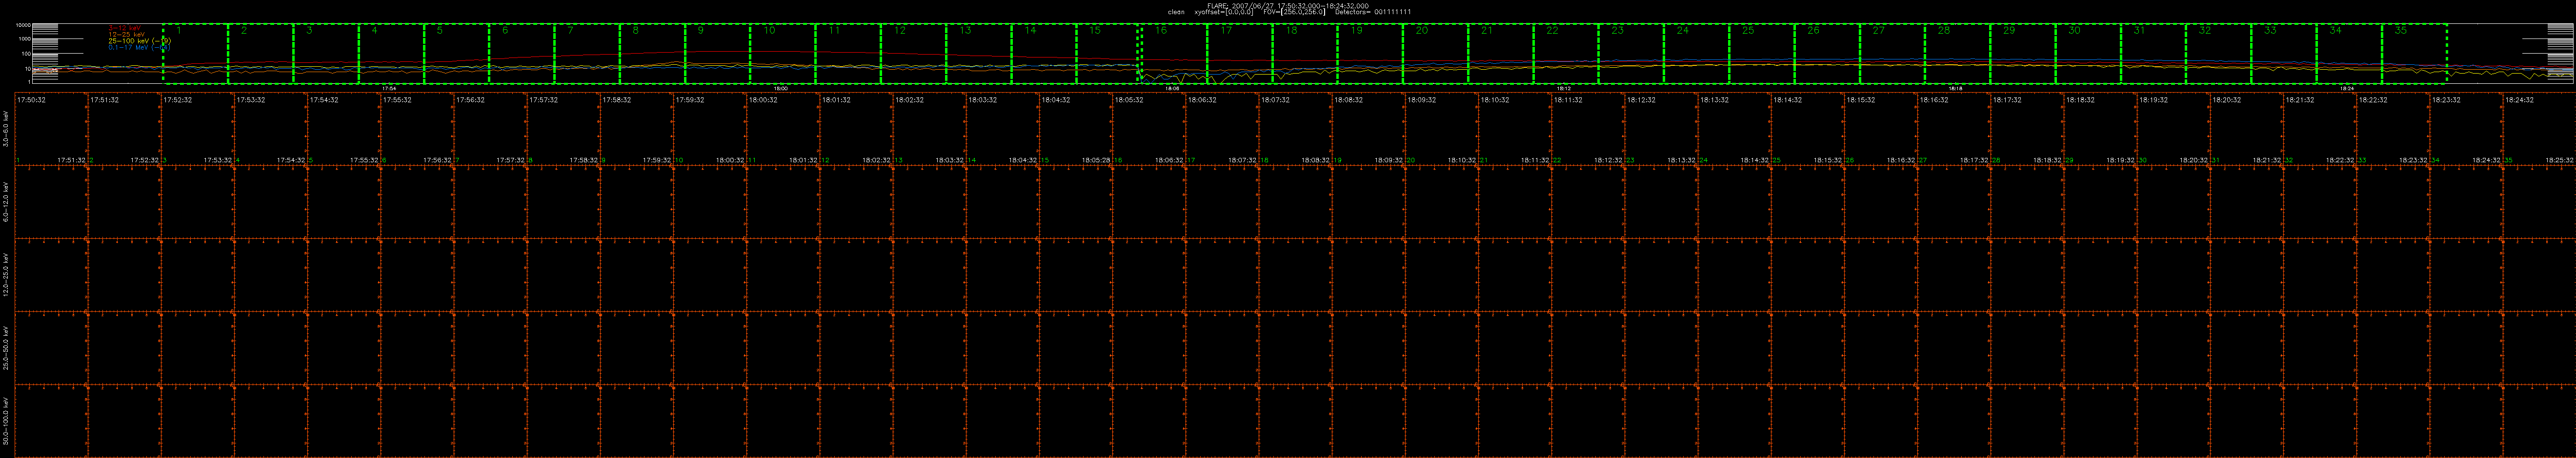2576x458 pixels.
Task: Select time interval 12 in the lightcurve
Action: click(913, 54)
